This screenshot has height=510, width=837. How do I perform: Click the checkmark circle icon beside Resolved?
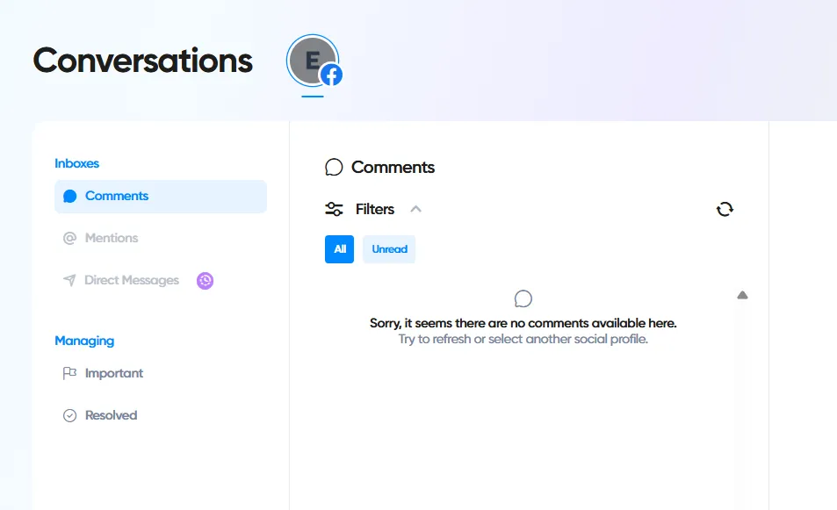click(x=70, y=416)
